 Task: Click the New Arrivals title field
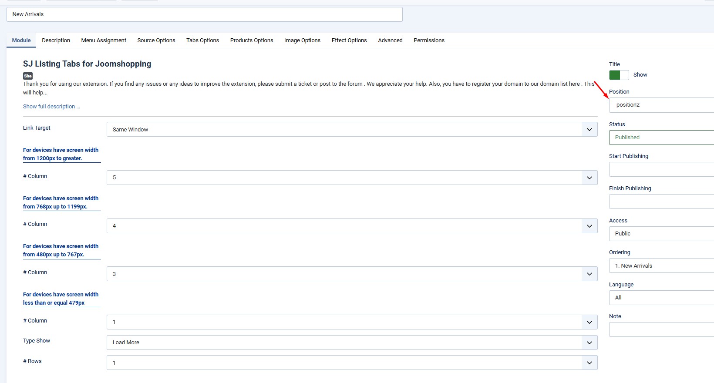[204, 14]
